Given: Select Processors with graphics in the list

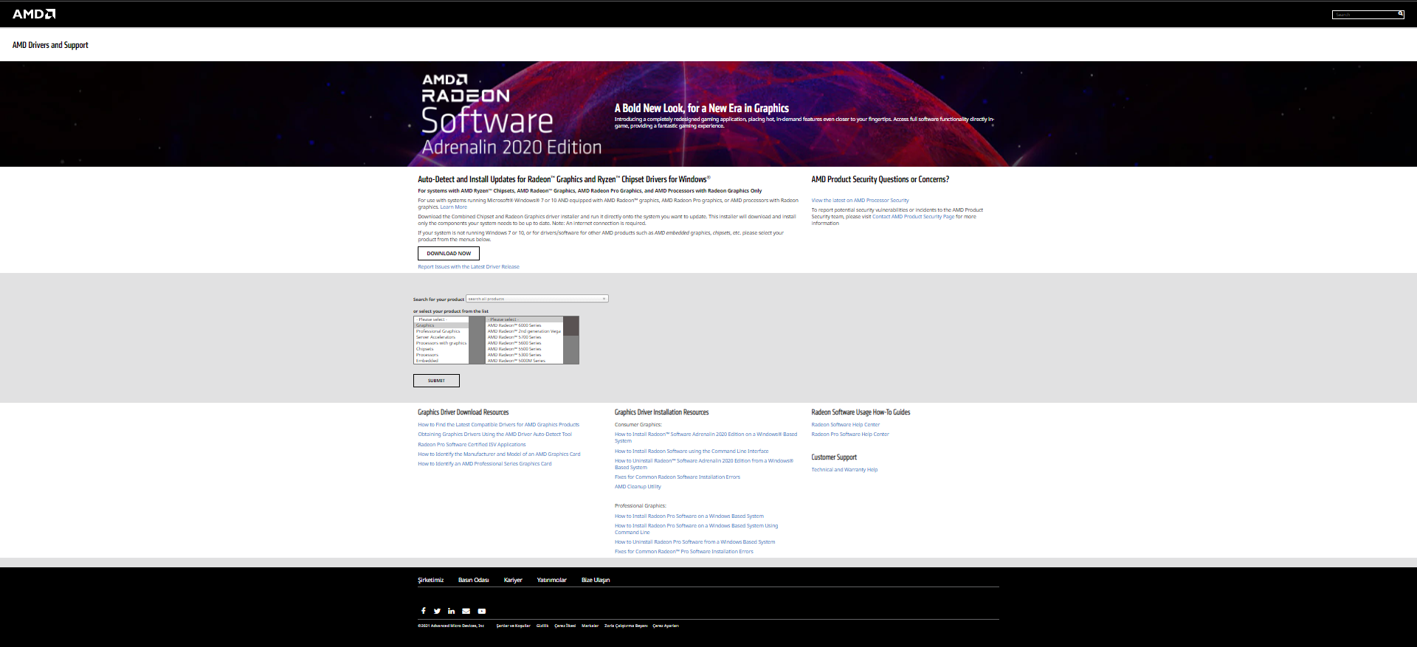Looking at the screenshot, I should tap(441, 343).
